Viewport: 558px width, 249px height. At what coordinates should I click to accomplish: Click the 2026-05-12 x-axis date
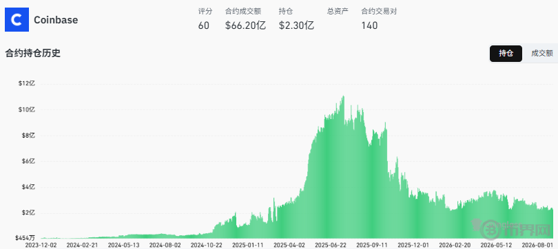click(x=496, y=245)
